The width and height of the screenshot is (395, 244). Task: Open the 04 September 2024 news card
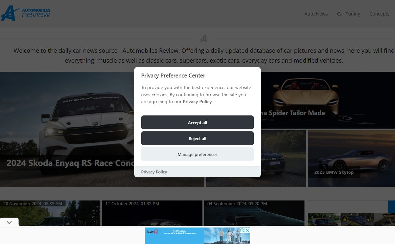[254, 213]
